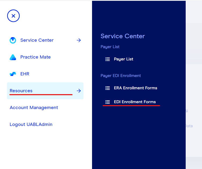The width and height of the screenshot is (202, 169).
Task: Click the list icon beside Payer List
Action: pyautogui.click(x=108, y=59)
